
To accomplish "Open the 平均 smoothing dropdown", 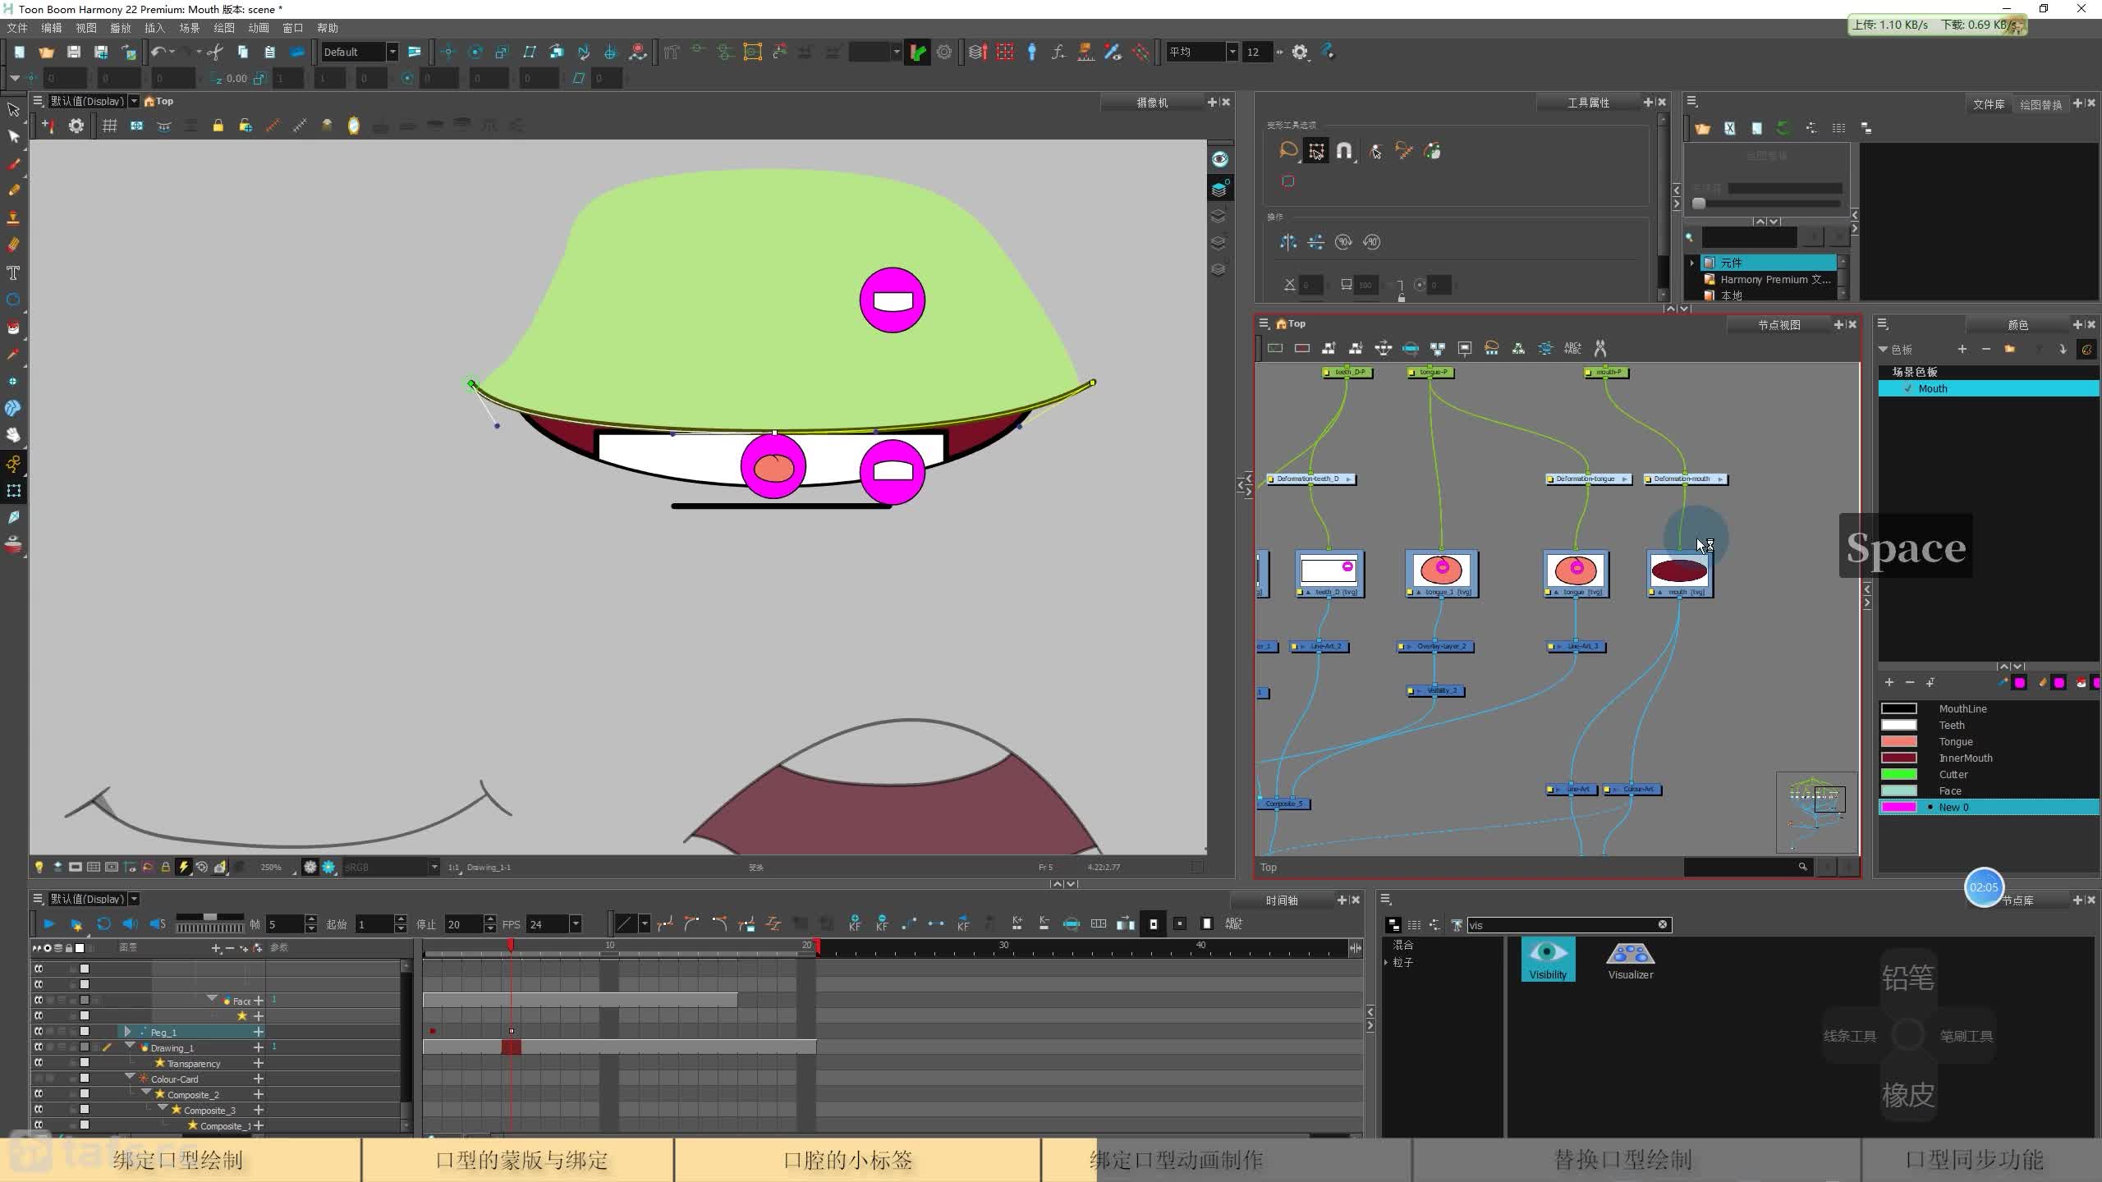I will click(x=1232, y=52).
